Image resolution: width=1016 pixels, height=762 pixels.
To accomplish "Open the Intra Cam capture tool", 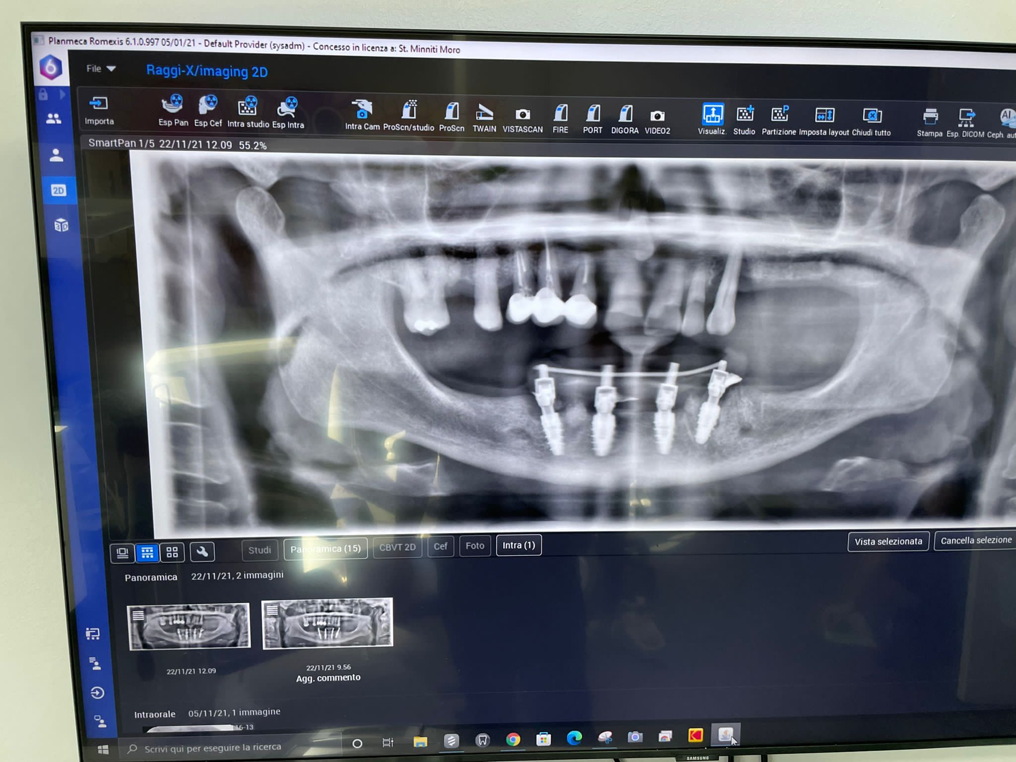I will (x=362, y=110).
